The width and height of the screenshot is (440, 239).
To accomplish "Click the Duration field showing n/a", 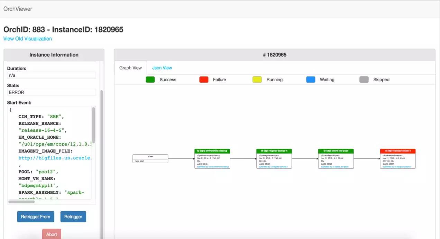I will [52, 75].
